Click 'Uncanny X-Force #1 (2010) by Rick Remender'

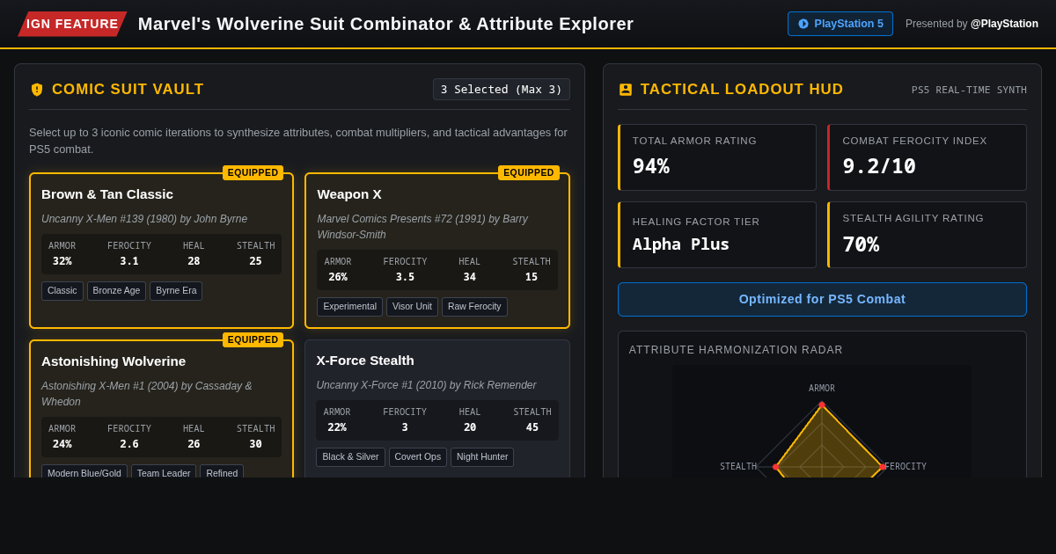click(x=426, y=385)
